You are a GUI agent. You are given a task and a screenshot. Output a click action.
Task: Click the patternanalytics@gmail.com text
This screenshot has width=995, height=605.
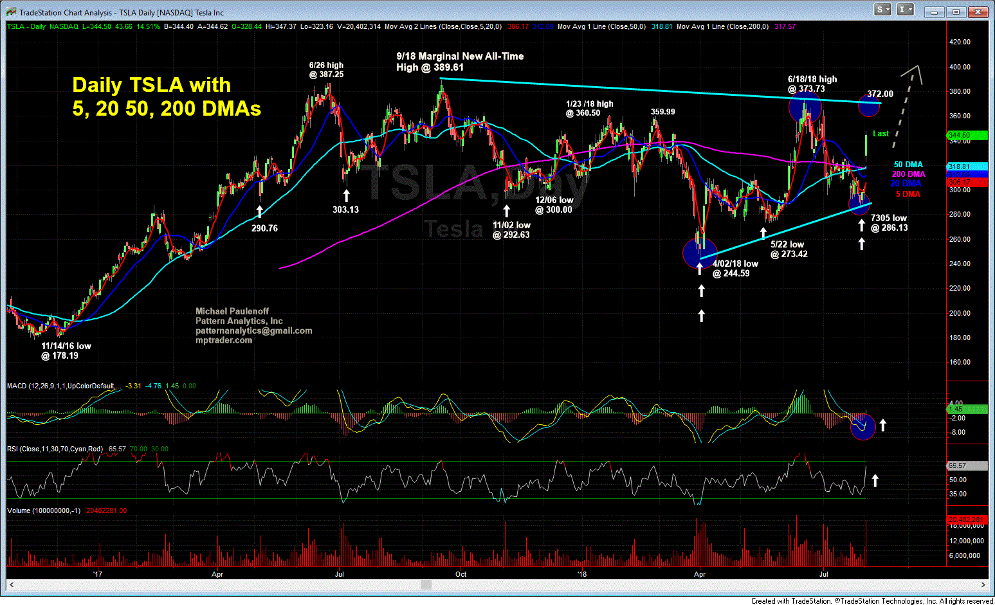coord(254,330)
